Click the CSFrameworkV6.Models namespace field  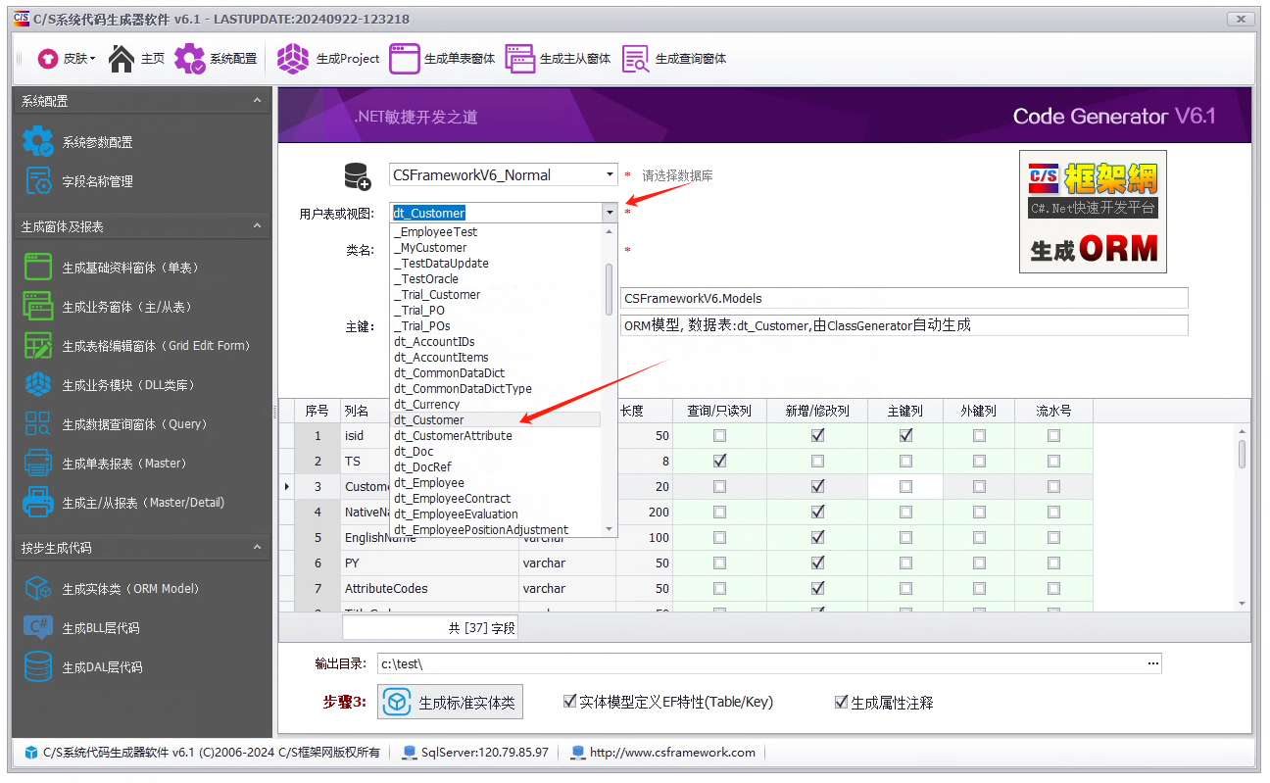coord(904,298)
